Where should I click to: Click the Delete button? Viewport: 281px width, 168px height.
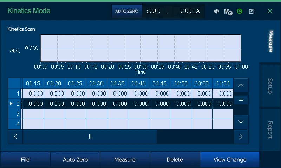pyautogui.click(x=175, y=160)
